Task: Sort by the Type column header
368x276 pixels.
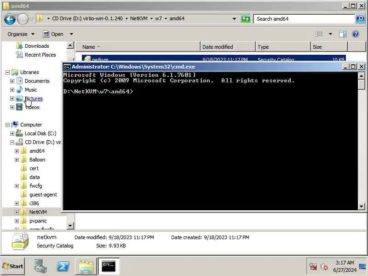Action: 283,47
